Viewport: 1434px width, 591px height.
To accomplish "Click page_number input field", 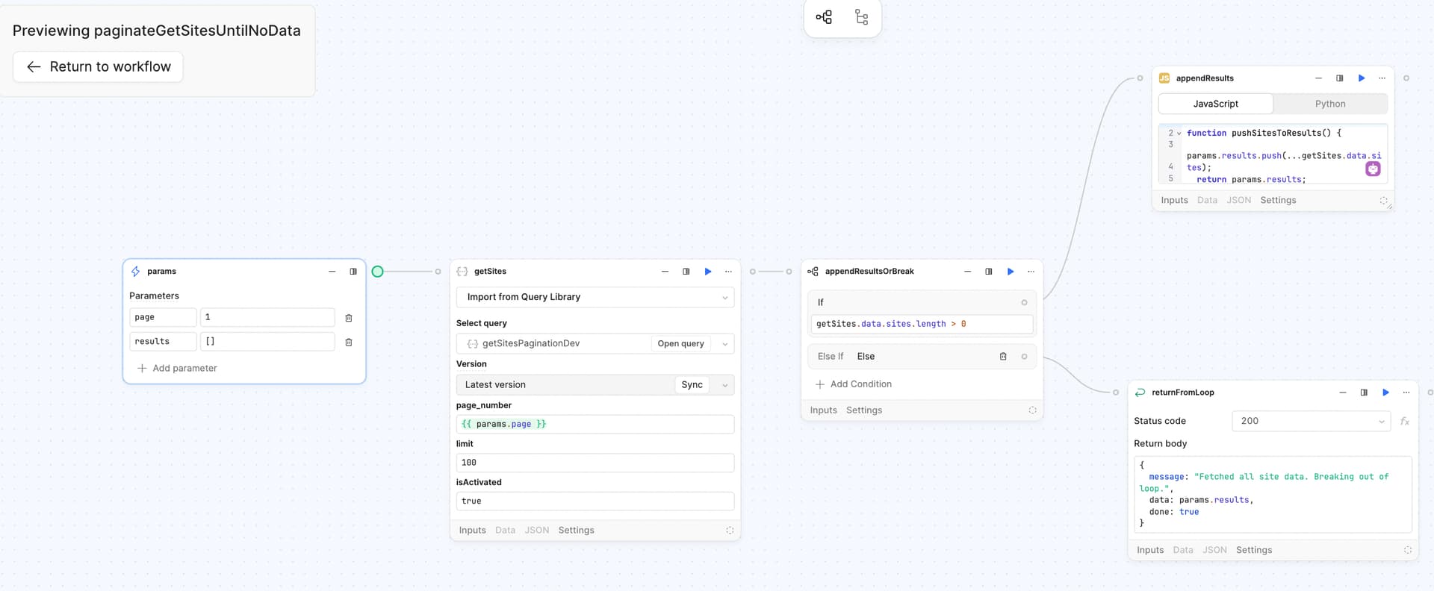I will click(x=595, y=424).
